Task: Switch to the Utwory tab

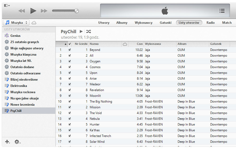Action: [104, 23]
